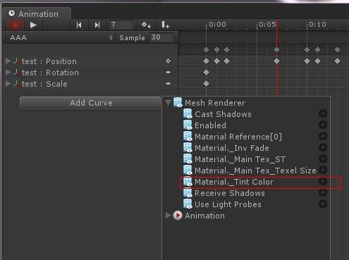
Task: Add Use Light Probes curve with plus
Action: click(x=323, y=204)
